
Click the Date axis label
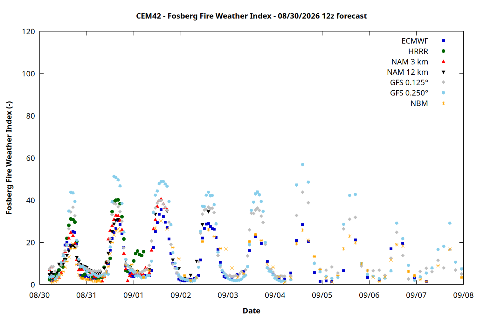[x=251, y=311]
